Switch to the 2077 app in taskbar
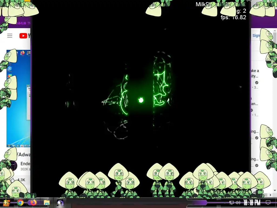The height and width of the screenshot is (208, 277). coord(60,203)
